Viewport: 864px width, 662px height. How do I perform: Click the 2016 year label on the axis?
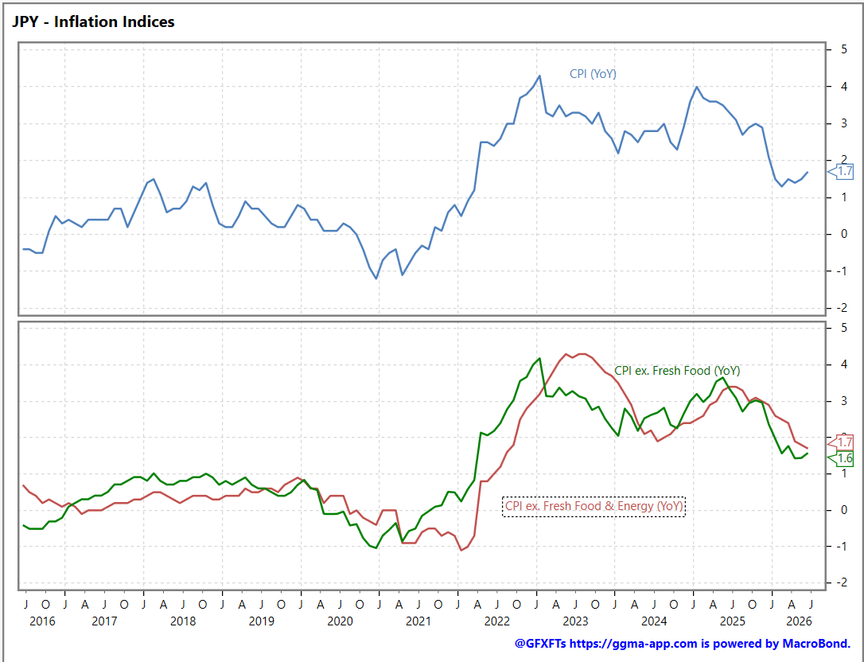click(x=42, y=621)
